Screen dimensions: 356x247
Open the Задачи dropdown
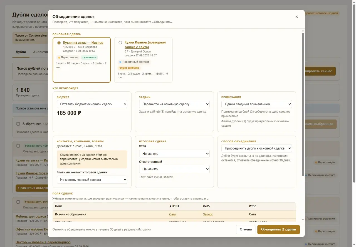coord(174,104)
